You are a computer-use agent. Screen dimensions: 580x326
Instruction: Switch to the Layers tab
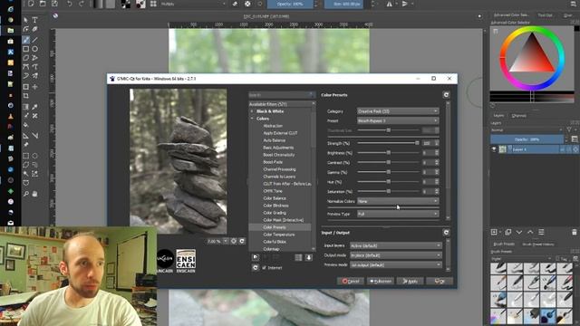click(498, 116)
